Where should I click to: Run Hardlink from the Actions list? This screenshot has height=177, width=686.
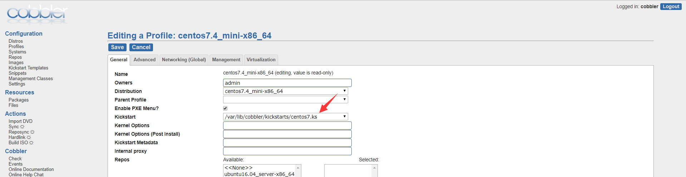(19, 137)
